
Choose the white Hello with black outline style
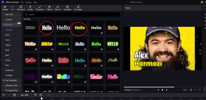point(47,28)
